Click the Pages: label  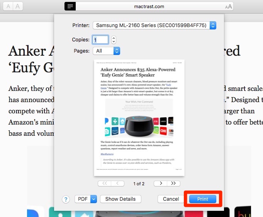(81, 51)
